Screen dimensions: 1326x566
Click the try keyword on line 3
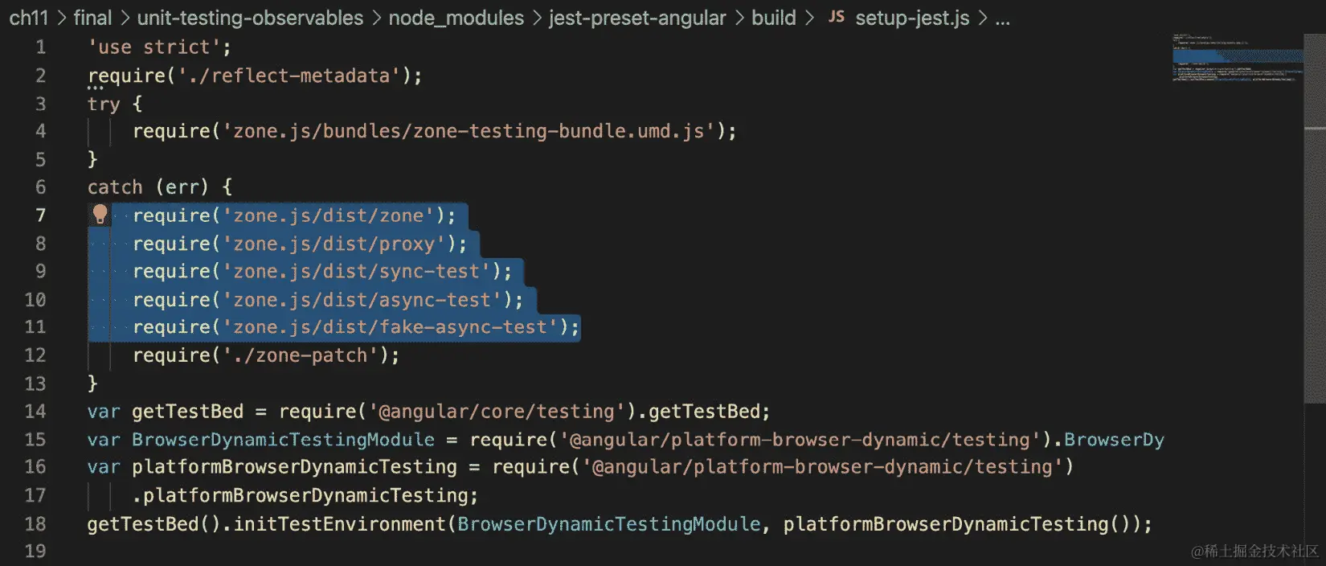[104, 104]
